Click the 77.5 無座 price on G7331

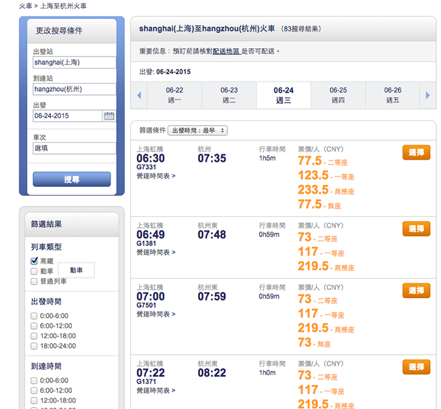320,204
